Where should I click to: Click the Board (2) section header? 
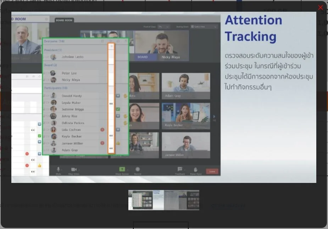click(50, 65)
